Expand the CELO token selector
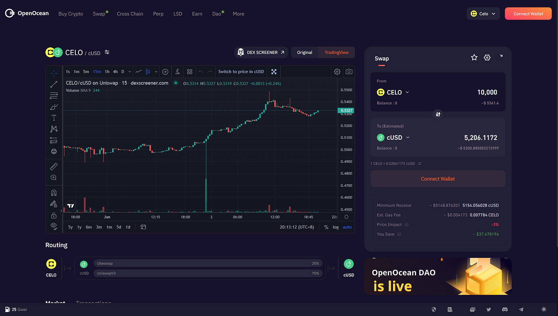The height and width of the screenshot is (316, 558). click(393, 92)
